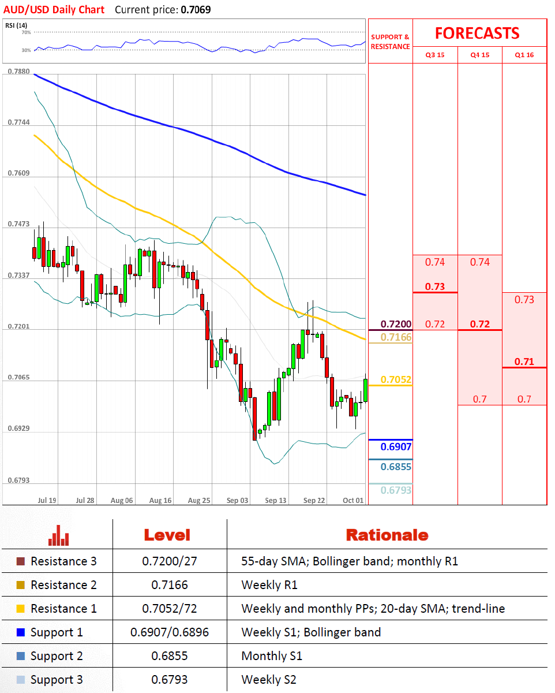Click the SUPPORT & RESISTANCE column header

(x=390, y=42)
